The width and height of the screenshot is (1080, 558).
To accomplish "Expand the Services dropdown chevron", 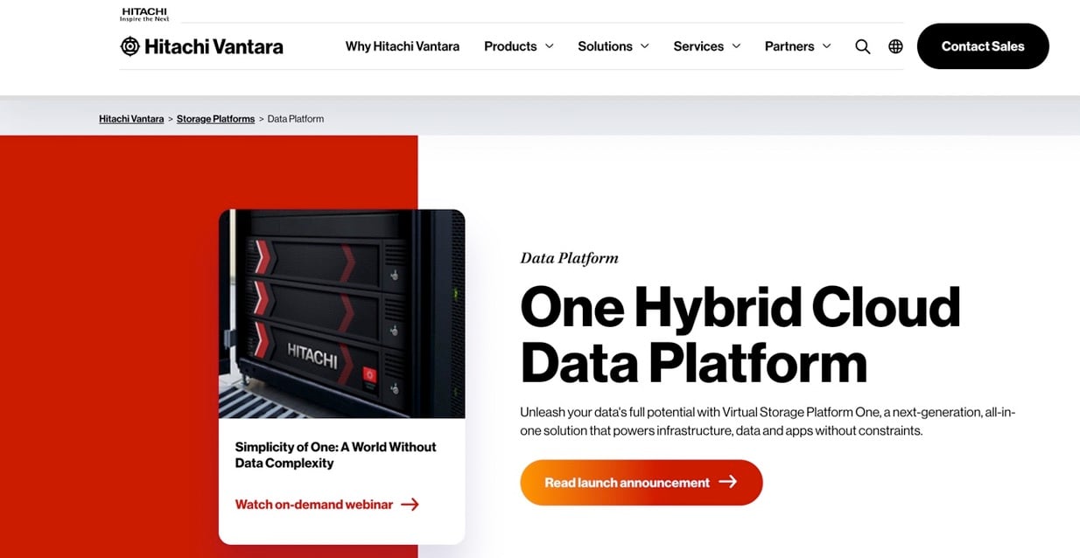I will click(x=736, y=46).
